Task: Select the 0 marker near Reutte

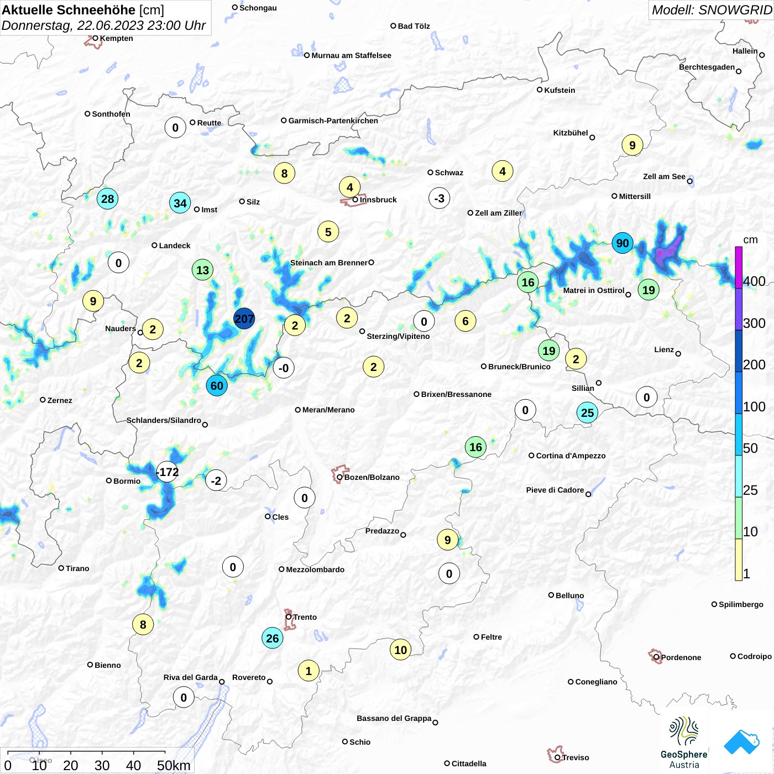Action: [x=175, y=127]
